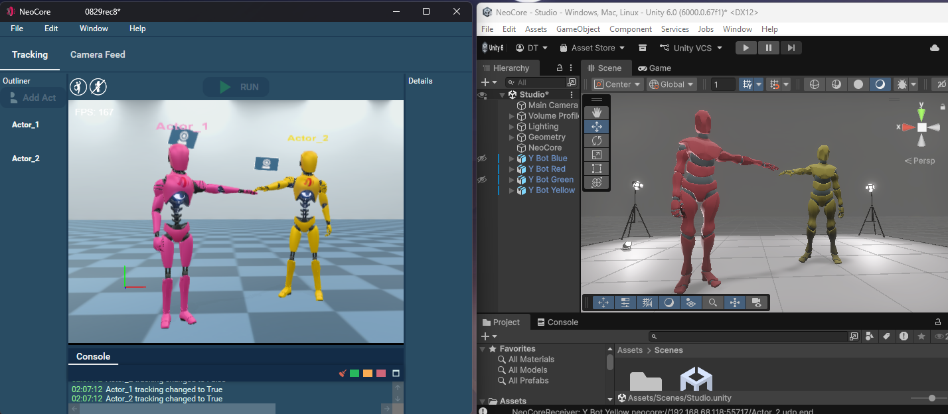
Task: Open the Global handle rotation dropdown
Action: pos(671,84)
